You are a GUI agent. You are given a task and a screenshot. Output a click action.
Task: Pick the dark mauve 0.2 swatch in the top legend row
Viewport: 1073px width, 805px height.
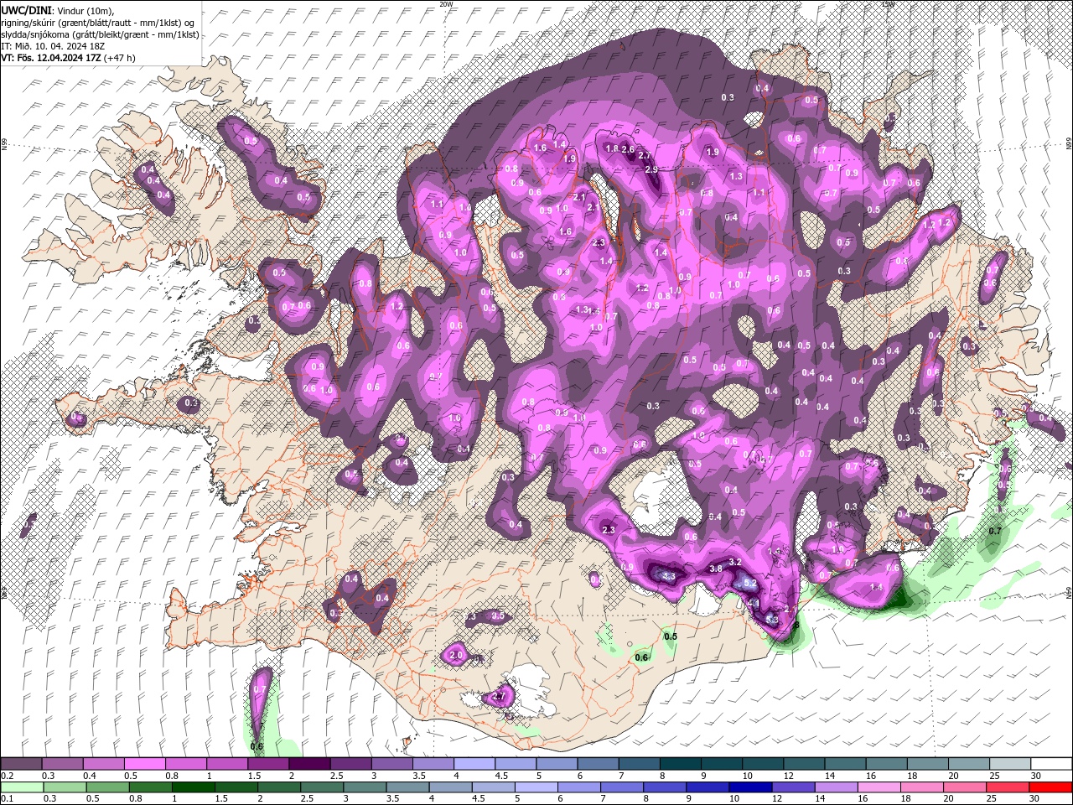[x=21, y=763]
